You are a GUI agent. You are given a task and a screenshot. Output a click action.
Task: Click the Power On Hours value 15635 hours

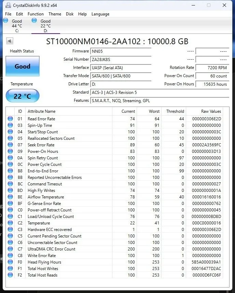click(212, 84)
